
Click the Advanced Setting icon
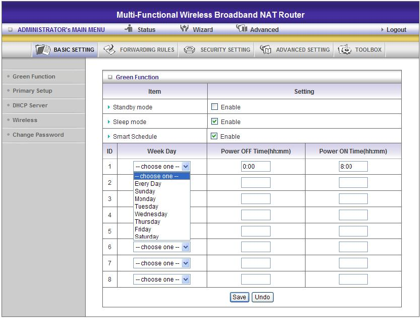[265, 50]
